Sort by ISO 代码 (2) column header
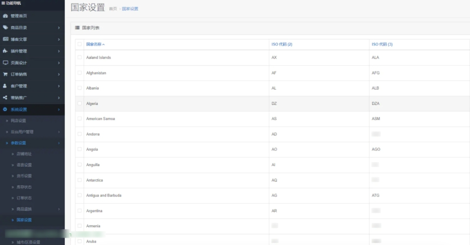 point(282,44)
